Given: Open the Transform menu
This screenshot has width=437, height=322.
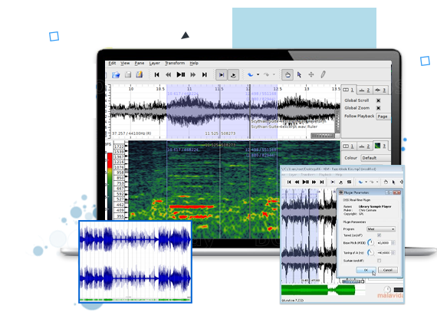Looking at the screenshot, I should pyautogui.click(x=175, y=64).
